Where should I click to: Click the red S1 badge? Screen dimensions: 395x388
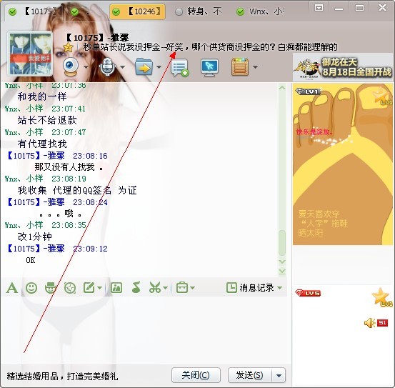[x=382, y=322]
